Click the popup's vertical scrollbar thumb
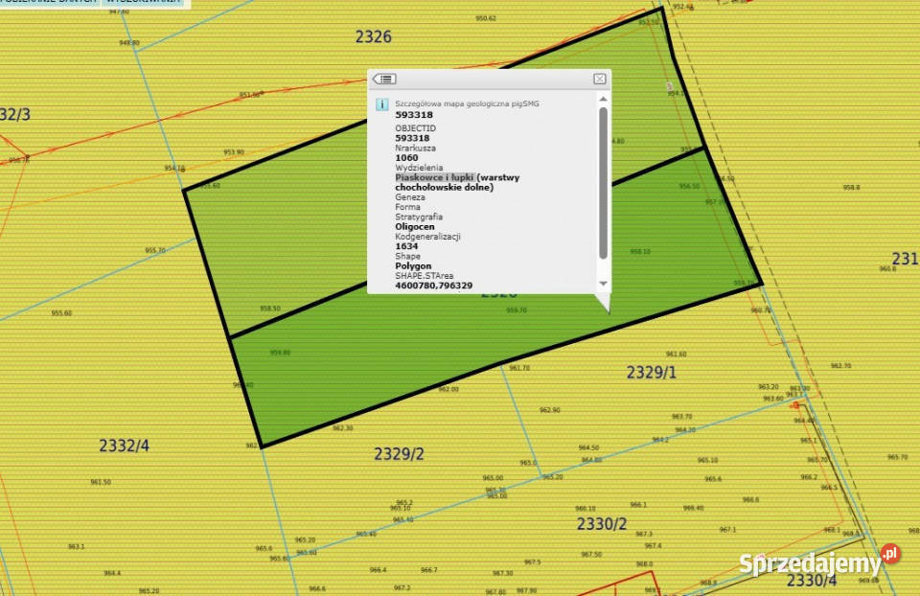This screenshot has width=920, height=596. tap(603, 182)
